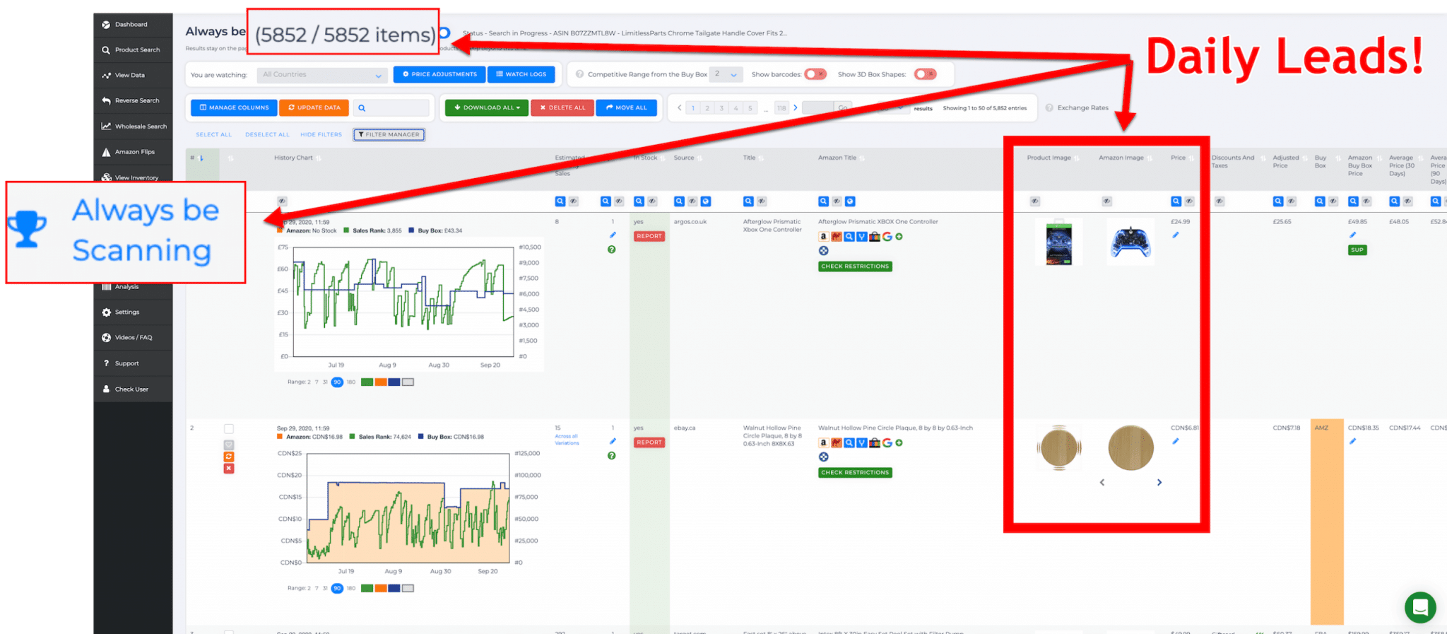Jump to page 118 in pagination

(781, 108)
